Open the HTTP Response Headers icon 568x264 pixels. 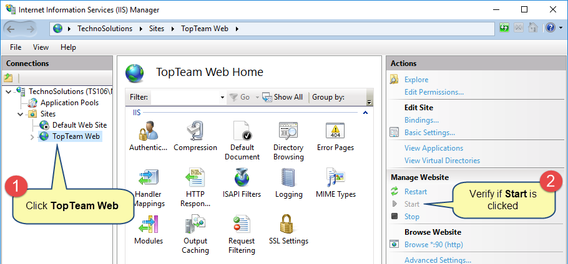pos(195,177)
